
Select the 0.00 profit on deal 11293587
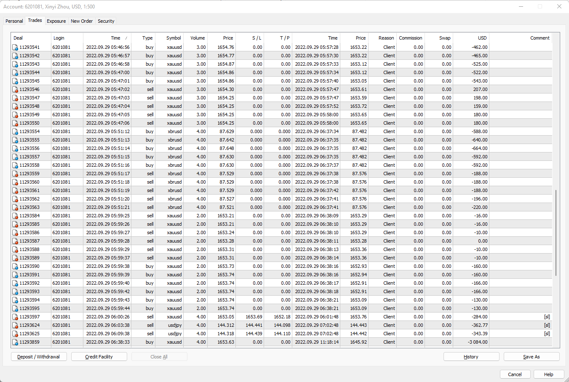[483, 241]
